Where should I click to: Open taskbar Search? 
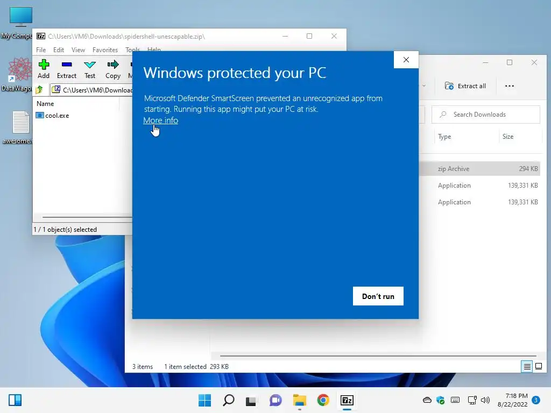click(228, 400)
